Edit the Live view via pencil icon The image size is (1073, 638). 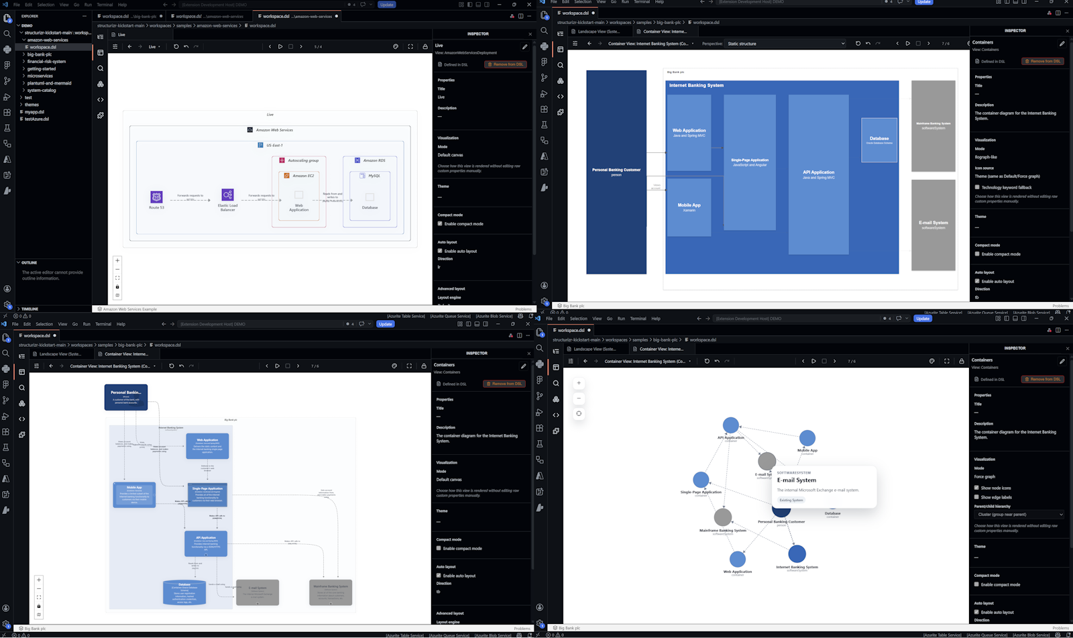(525, 46)
